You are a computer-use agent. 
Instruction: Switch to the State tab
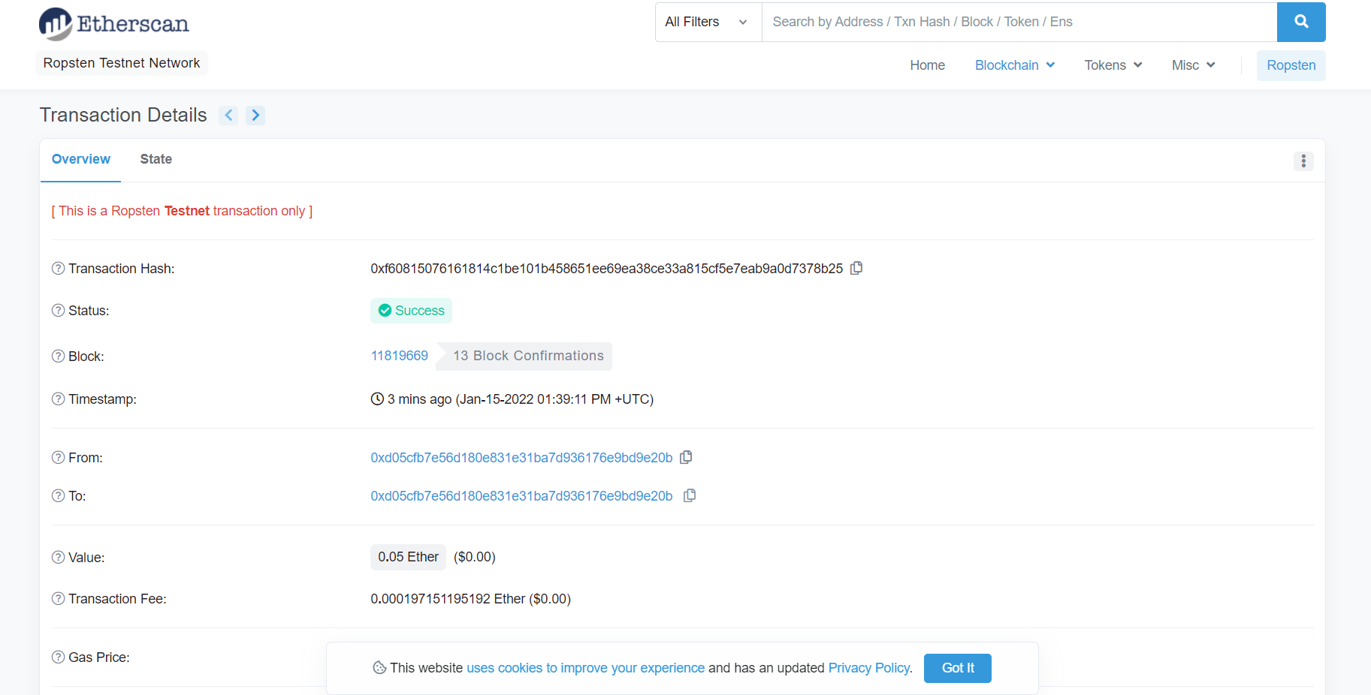click(156, 159)
